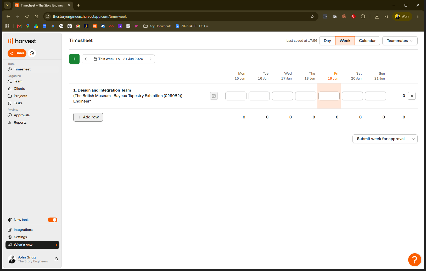The image size is (426, 271).
Task: Open Chrome apps grid icon
Action: pos(7,26)
